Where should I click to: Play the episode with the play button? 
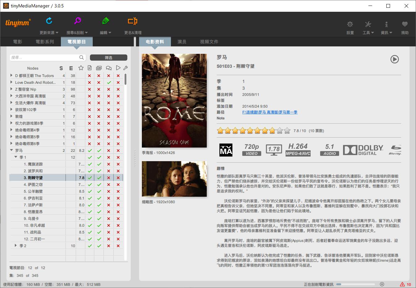tap(394, 59)
